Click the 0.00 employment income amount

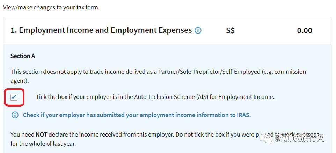point(305,31)
